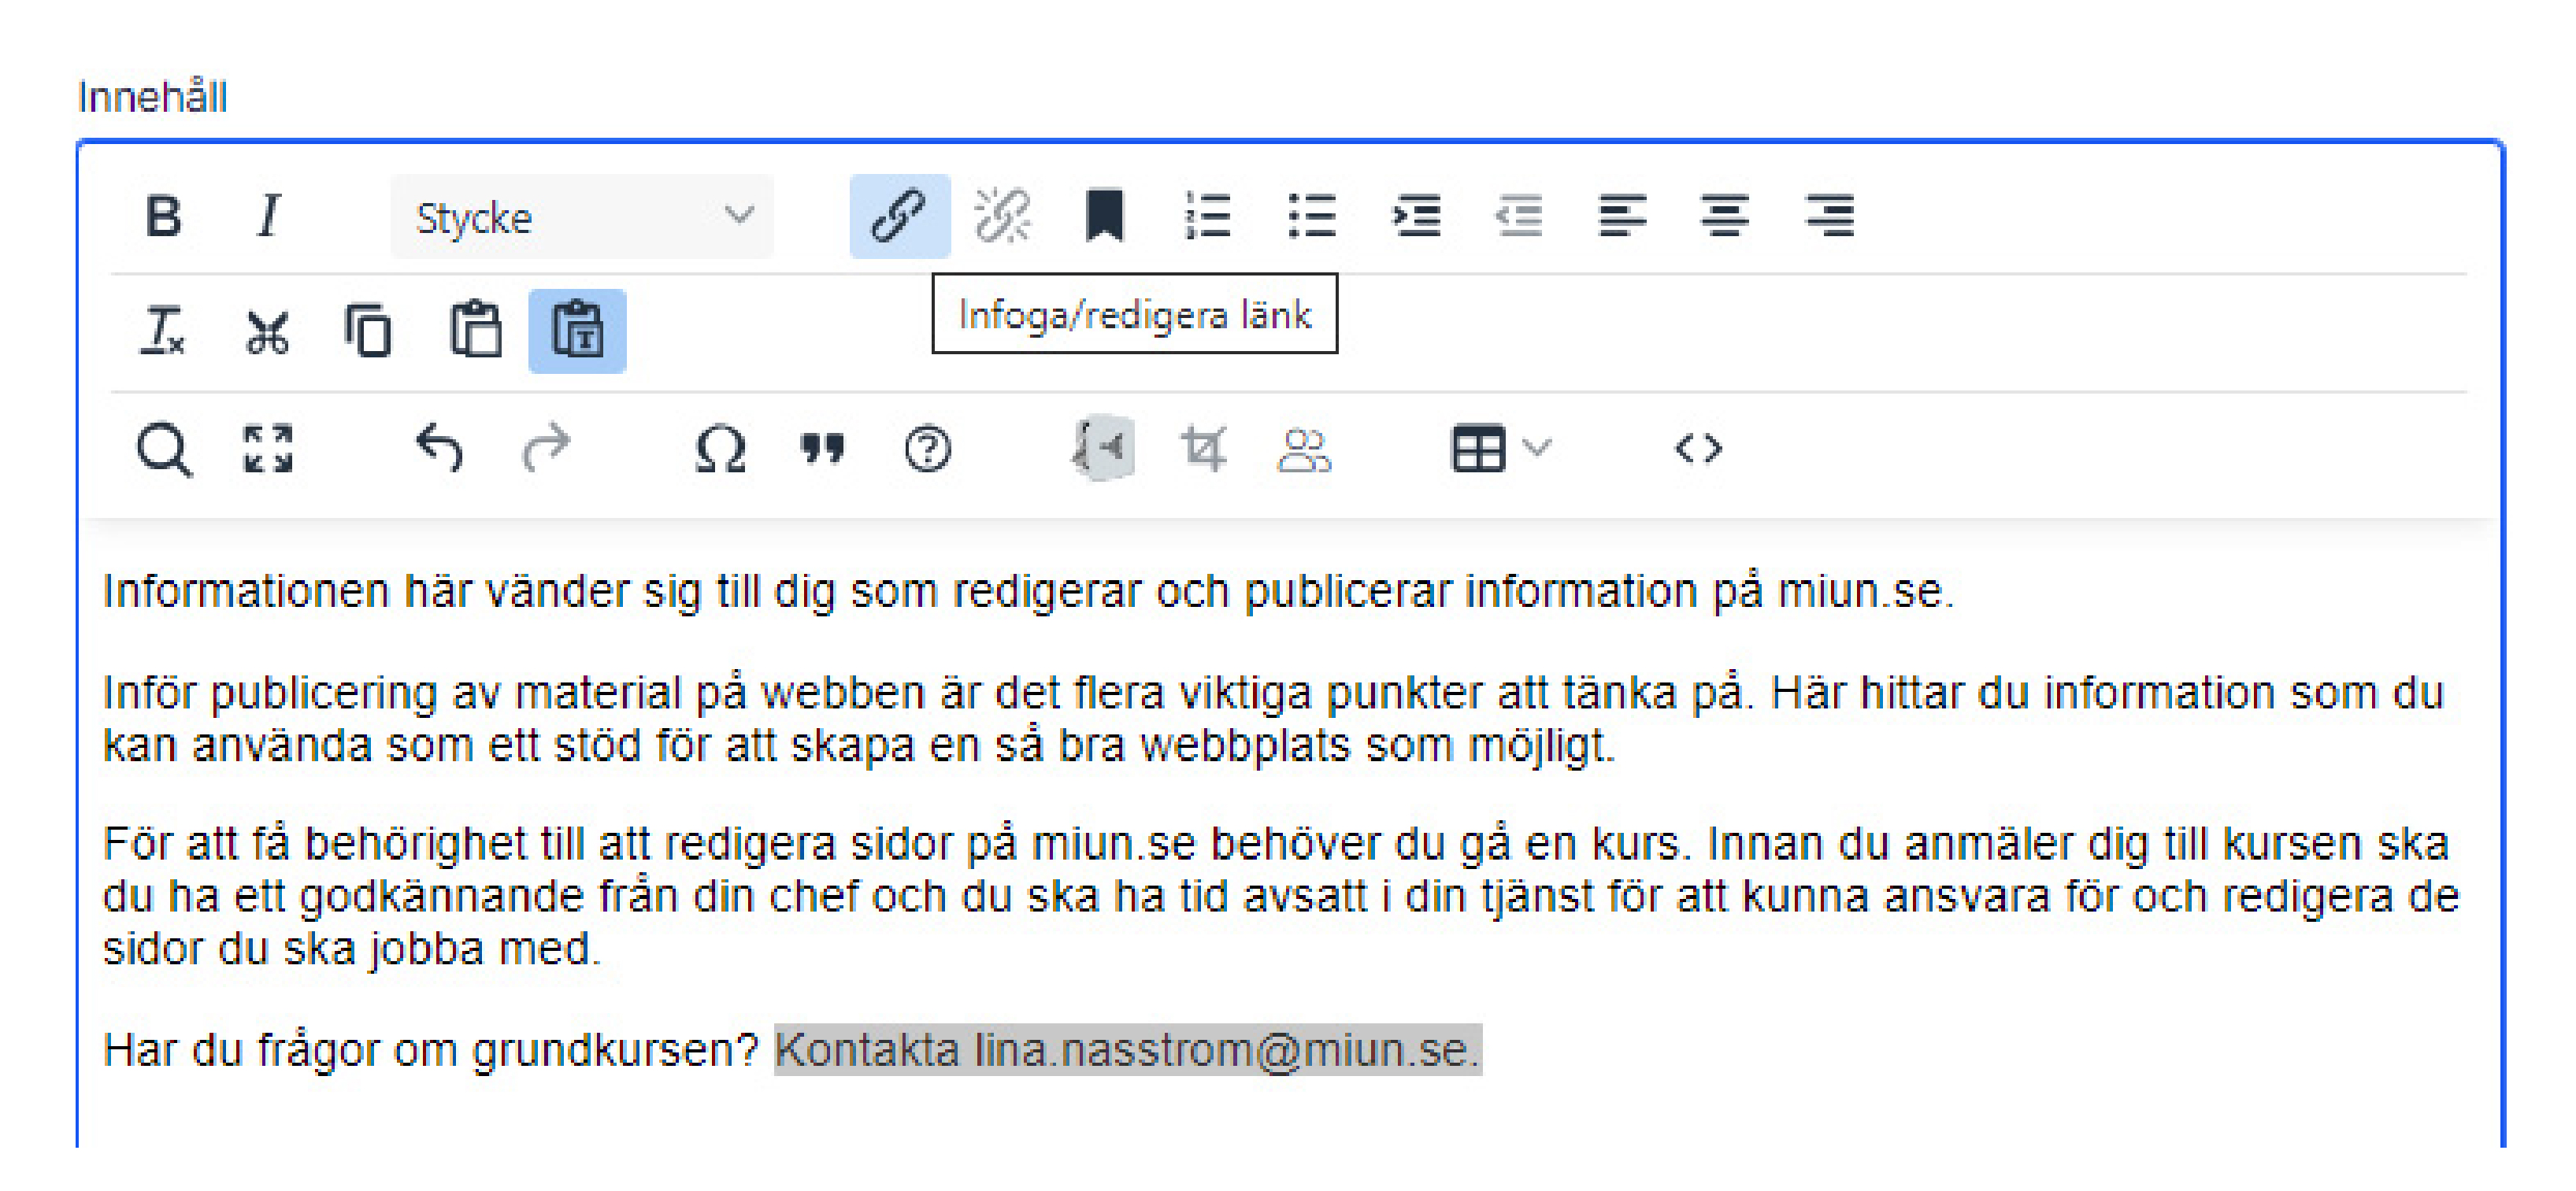The height and width of the screenshot is (1191, 2576).
Task: Open the table insert icon
Action: [x=1478, y=449]
